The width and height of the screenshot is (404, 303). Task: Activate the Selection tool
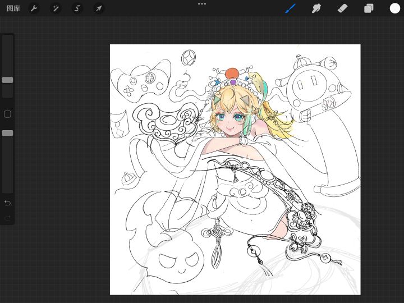(77, 8)
